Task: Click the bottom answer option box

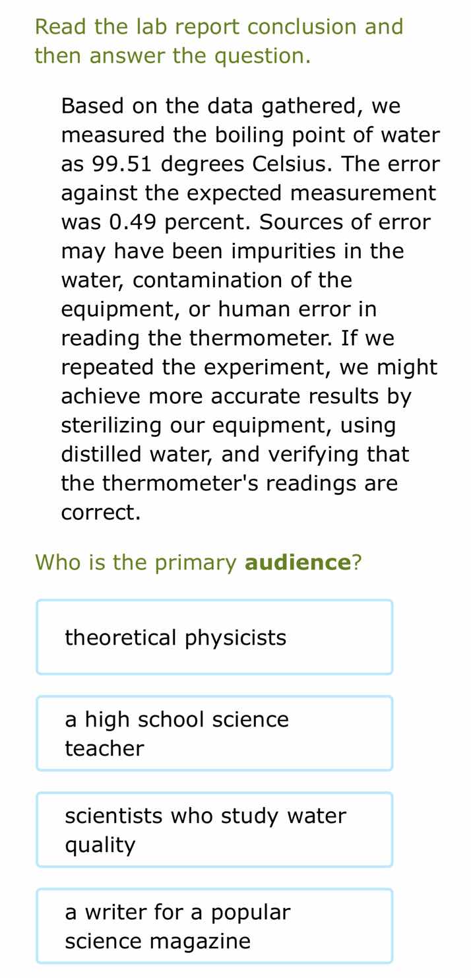Action: coord(214,926)
